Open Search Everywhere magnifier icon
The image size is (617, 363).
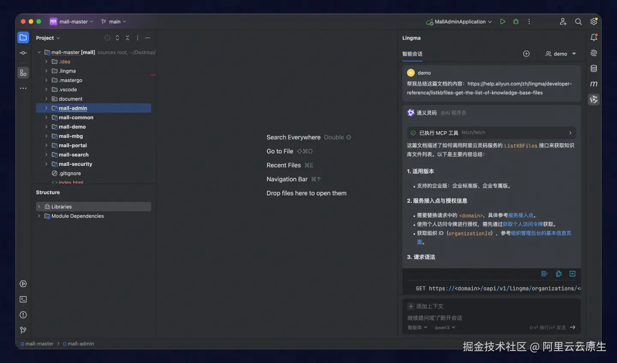[578, 21]
